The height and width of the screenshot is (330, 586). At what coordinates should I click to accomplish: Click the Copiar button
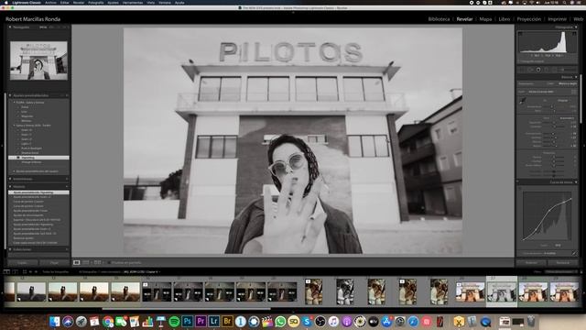click(x=22, y=263)
